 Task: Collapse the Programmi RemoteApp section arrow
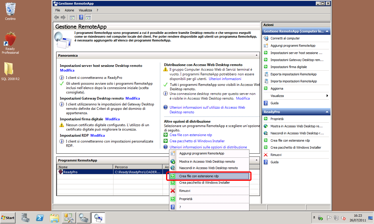tap(256, 160)
